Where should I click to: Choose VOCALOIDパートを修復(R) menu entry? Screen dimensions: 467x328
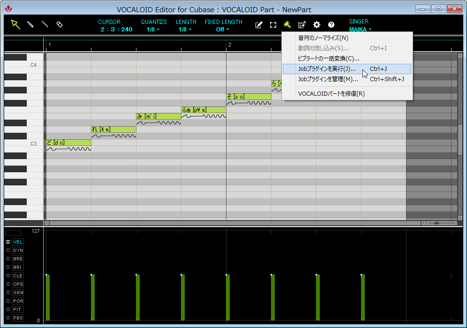point(347,94)
